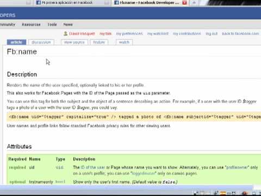Open a new browser tab with plus button
This screenshot has width=261, height=196.
(x=194, y=3)
